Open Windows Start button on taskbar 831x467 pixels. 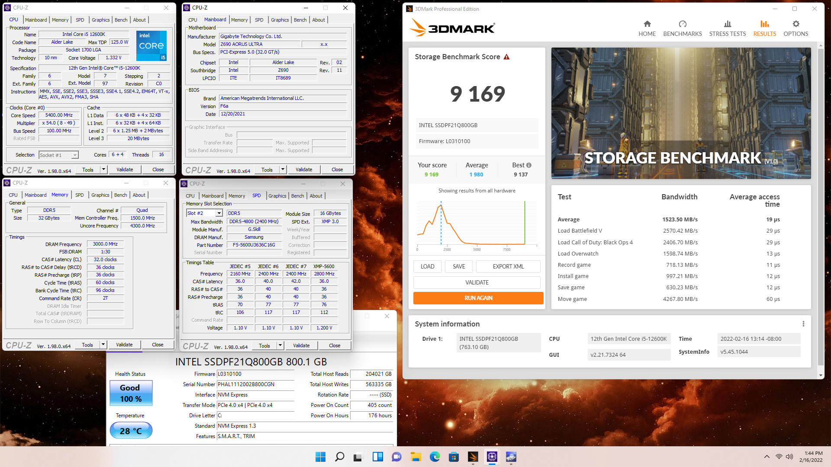320,457
